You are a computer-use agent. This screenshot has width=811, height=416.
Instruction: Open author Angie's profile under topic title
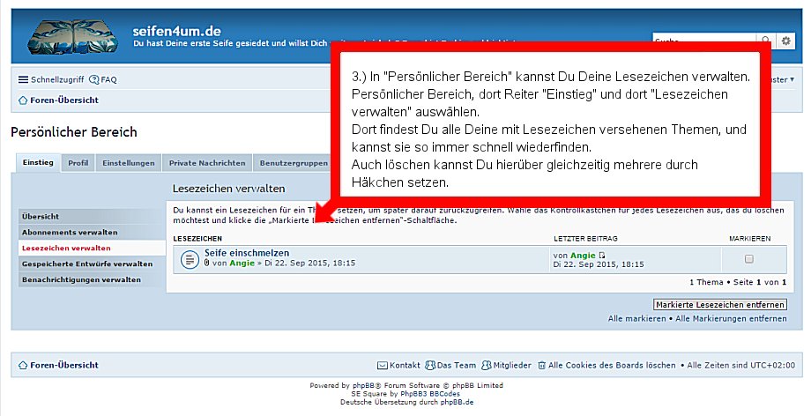coord(242,263)
